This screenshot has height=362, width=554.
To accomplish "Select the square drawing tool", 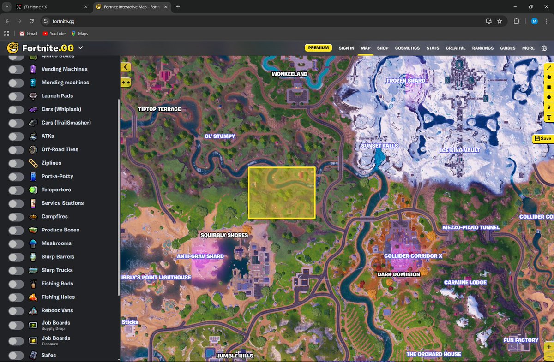I will pyautogui.click(x=549, y=87).
